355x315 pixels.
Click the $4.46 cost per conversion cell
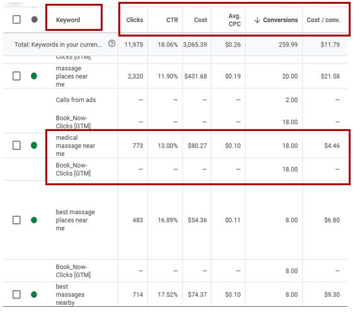tap(332, 146)
